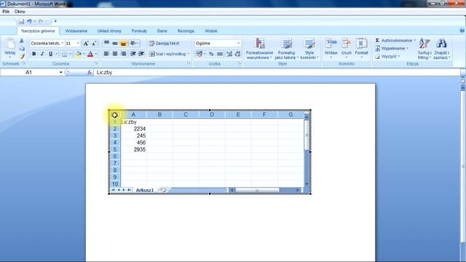
Task: Click the Autosumowanie sigma icon
Action: pyautogui.click(x=377, y=41)
